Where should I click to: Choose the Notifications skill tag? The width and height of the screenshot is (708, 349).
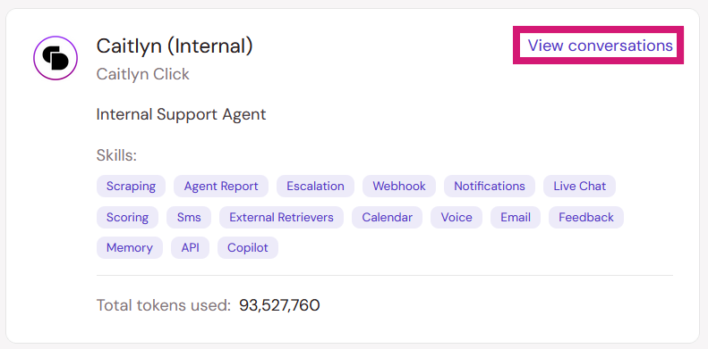click(490, 186)
